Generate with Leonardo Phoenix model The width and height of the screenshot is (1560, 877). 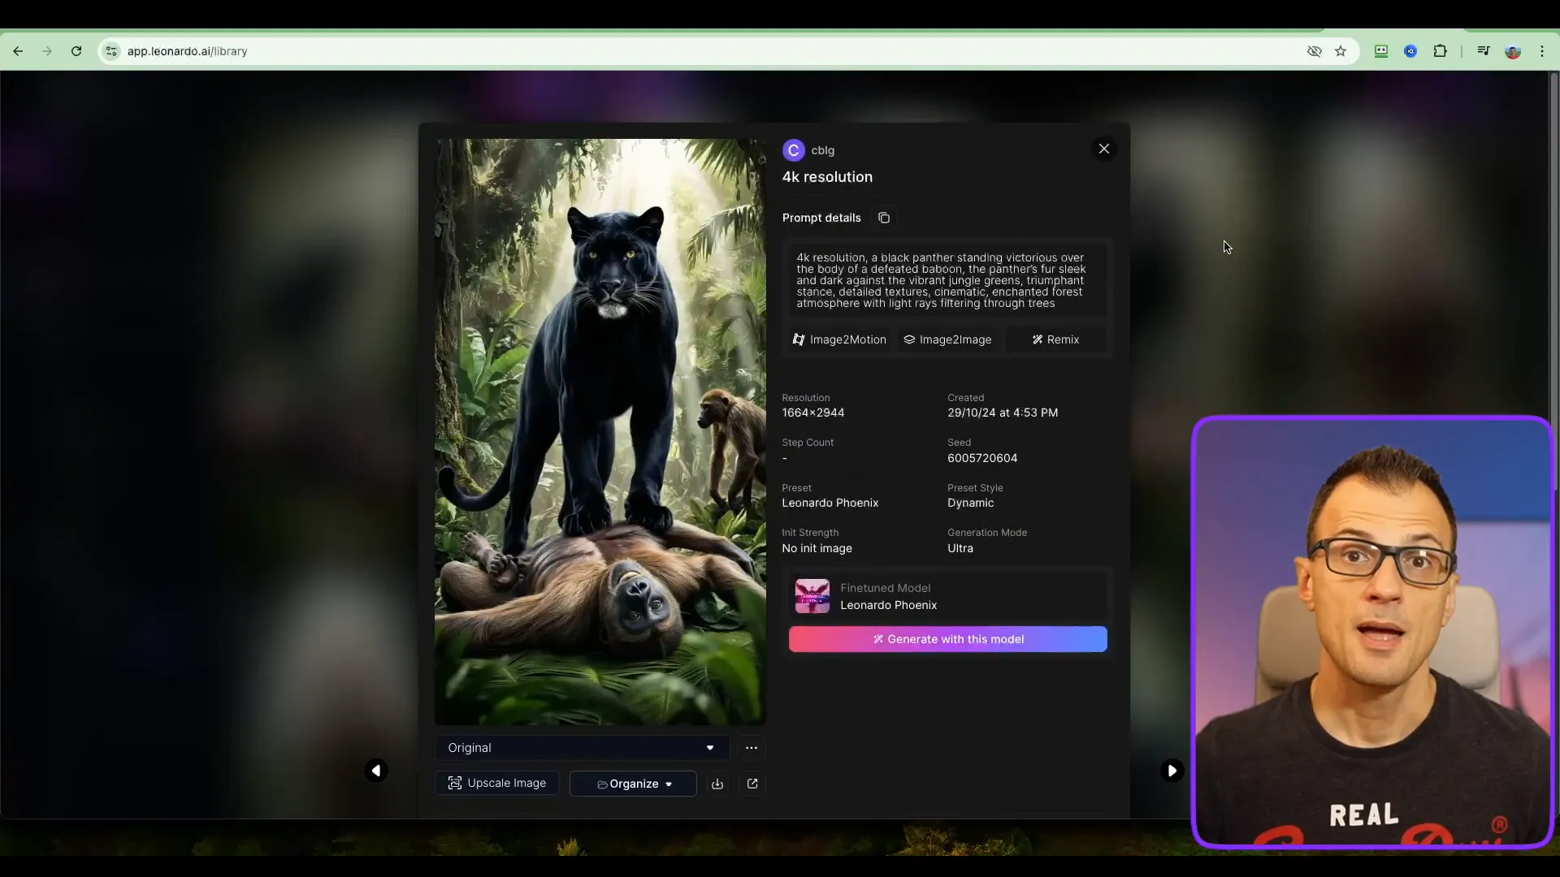point(947,638)
